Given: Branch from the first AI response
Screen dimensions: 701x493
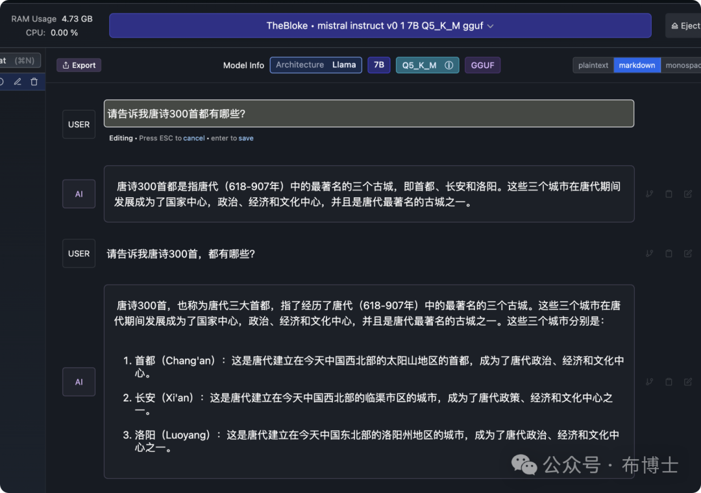Looking at the screenshot, I should (x=650, y=194).
